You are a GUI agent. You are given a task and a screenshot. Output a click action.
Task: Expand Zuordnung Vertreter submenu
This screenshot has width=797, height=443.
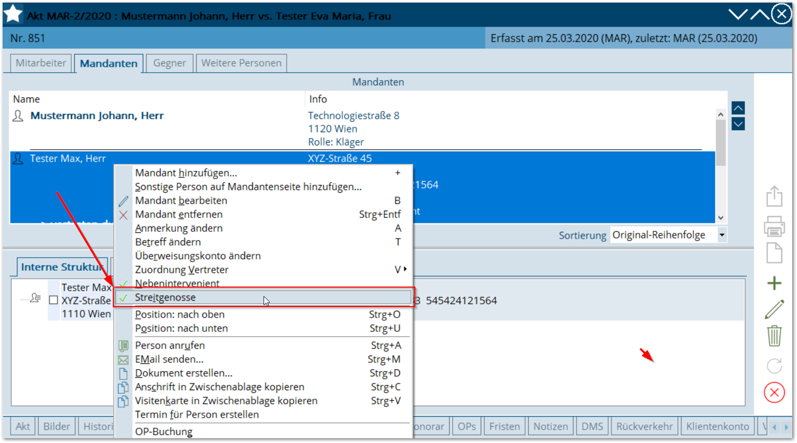(264, 270)
